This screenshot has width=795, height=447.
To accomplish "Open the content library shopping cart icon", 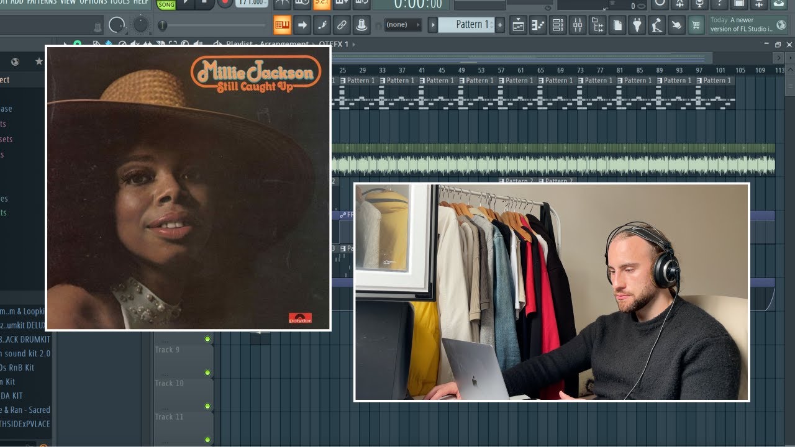I will coord(697,25).
